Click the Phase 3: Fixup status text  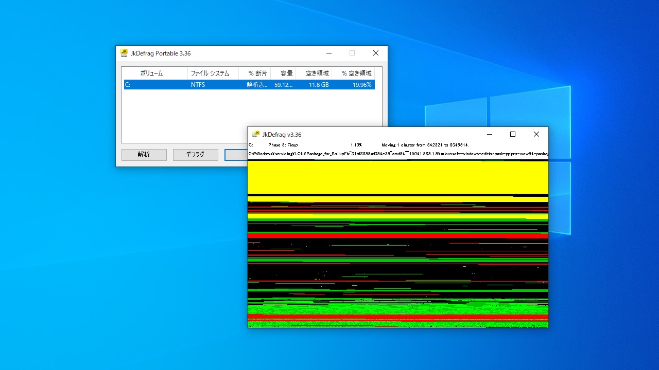point(283,145)
